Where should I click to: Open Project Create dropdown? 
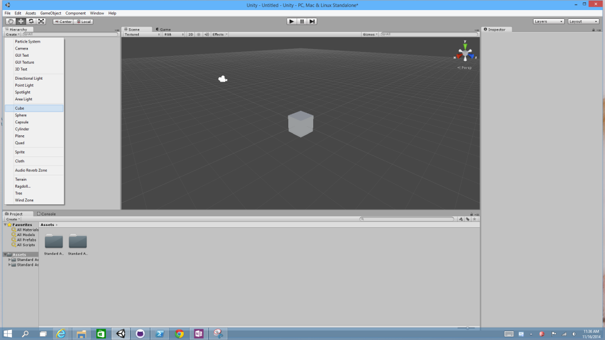coord(12,219)
